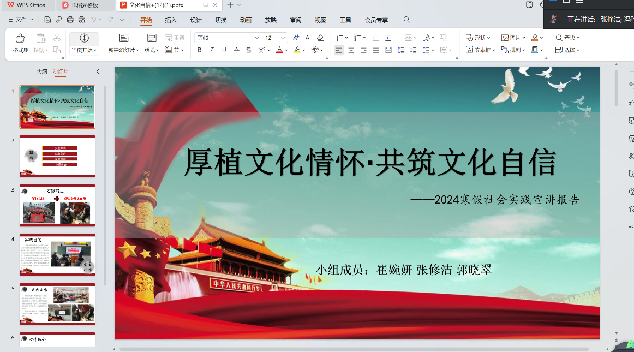Open the 动画 (Animation) ribbon tab
Image resolution: width=634 pixels, height=352 pixels.
tap(246, 20)
